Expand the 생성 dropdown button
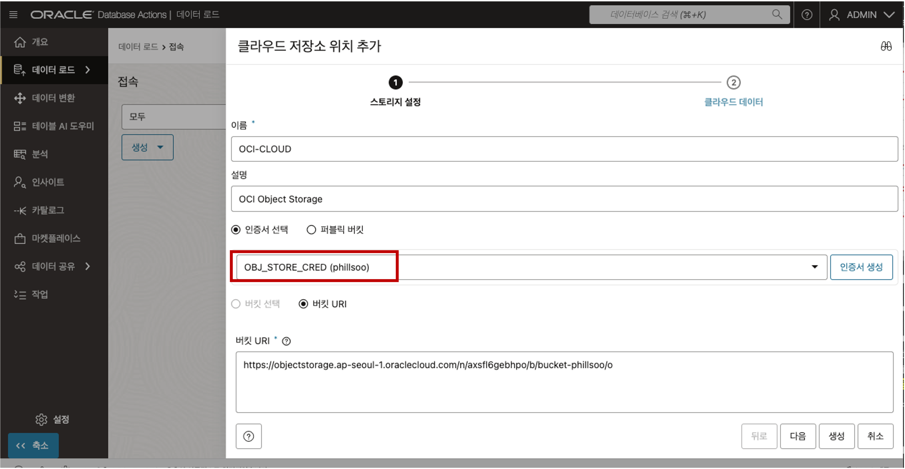This screenshot has width=905, height=469. pos(147,147)
